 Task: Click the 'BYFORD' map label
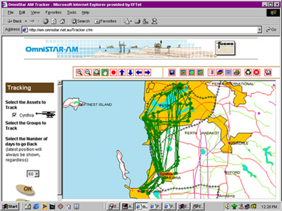coord(233,172)
